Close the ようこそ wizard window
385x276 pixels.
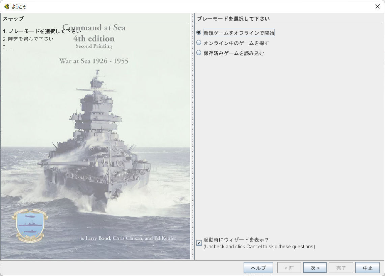378,6
